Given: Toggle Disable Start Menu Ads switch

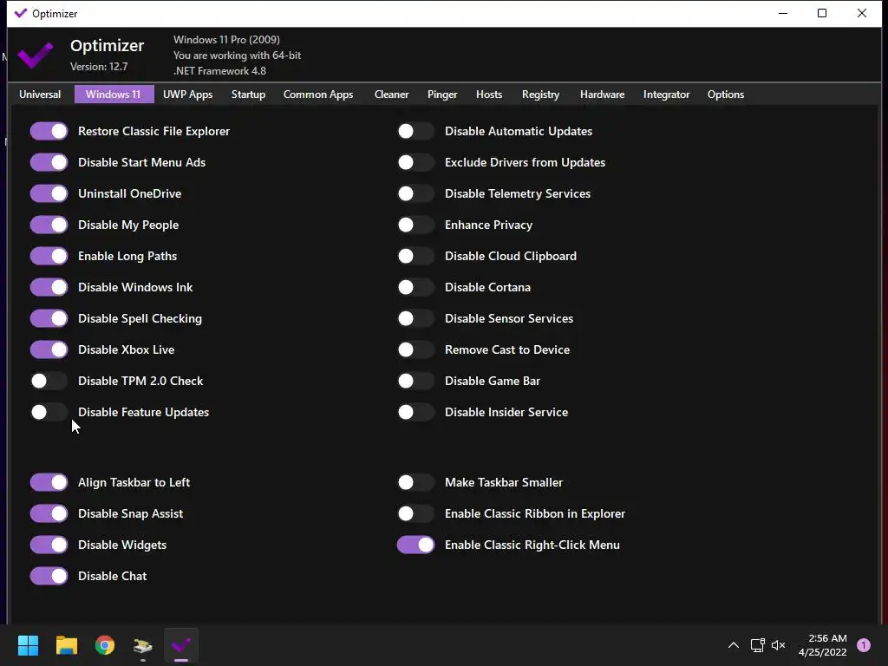Looking at the screenshot, I should [x=49, y=162].
